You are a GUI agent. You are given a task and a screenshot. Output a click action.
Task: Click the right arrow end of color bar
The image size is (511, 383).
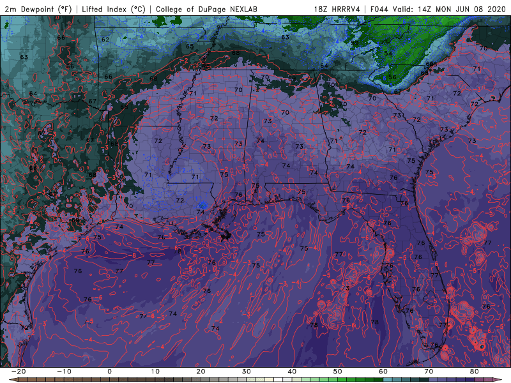[x=498, y=380]
